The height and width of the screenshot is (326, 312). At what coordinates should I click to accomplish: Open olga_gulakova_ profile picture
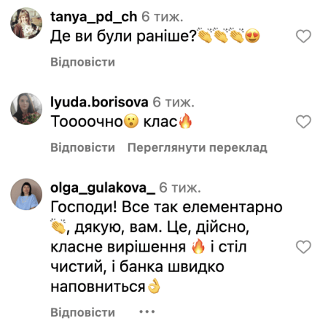(26, 194)
